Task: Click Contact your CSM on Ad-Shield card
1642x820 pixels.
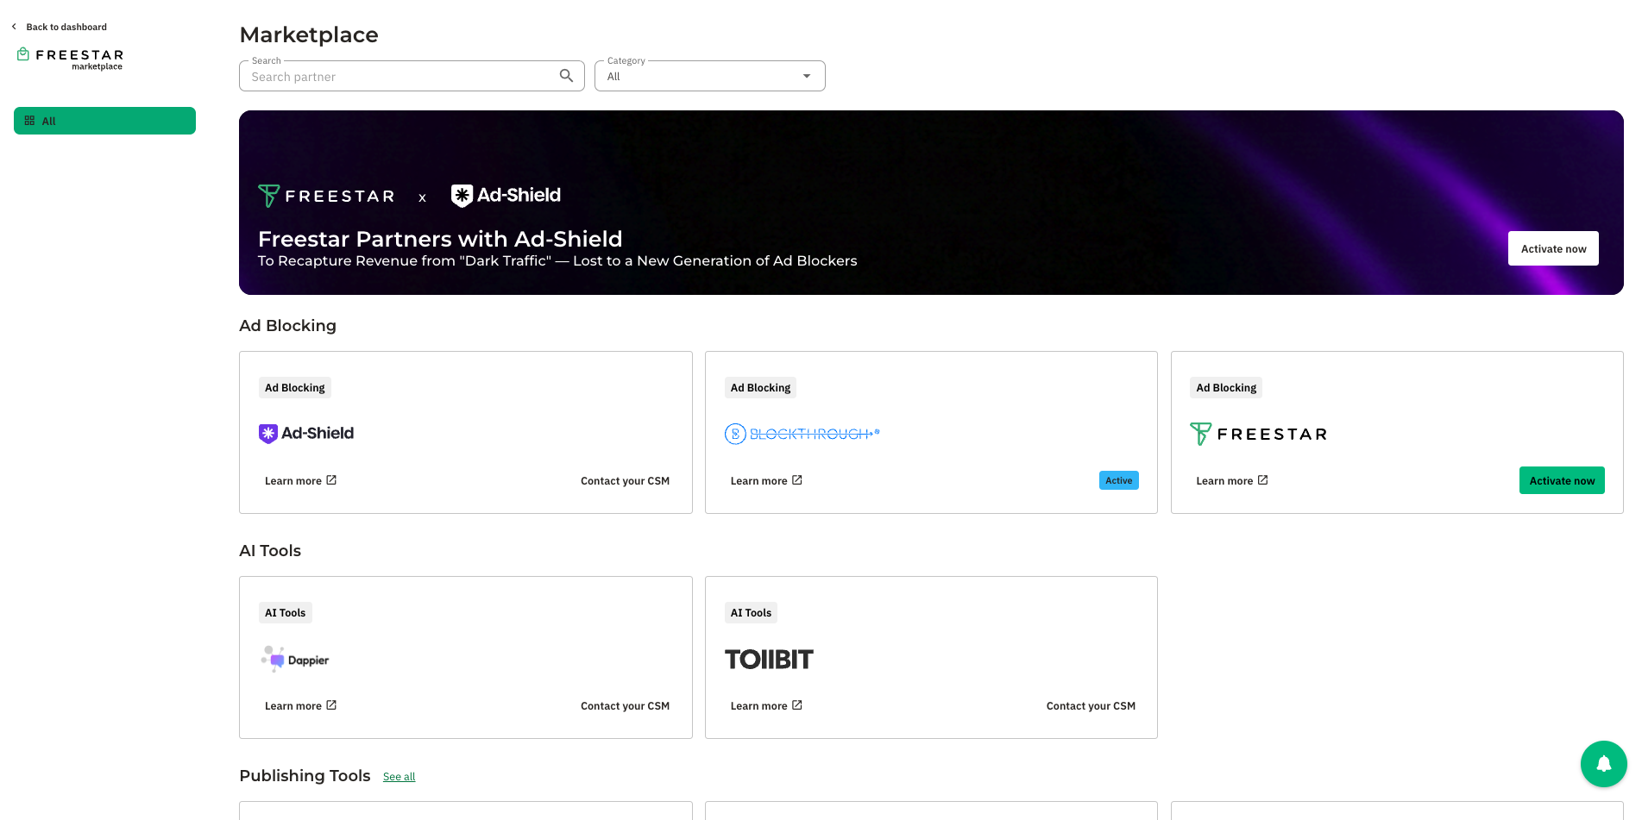Action: click(x=625, y=481)
